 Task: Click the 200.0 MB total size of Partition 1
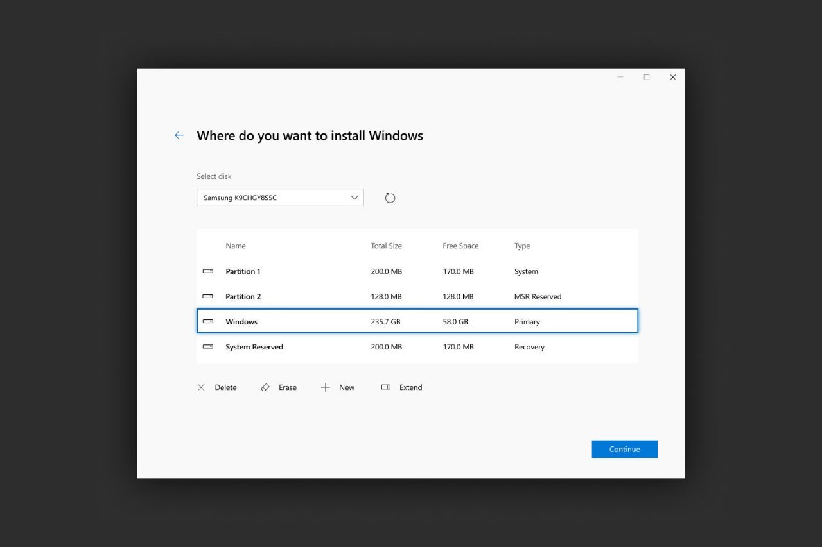tap(386, 271)
